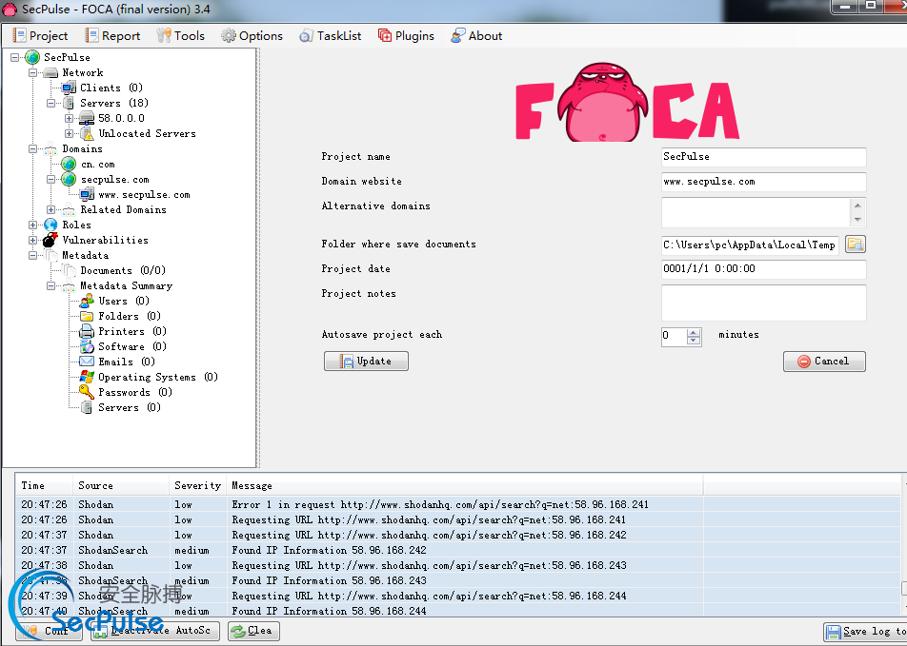Expand the Vulnerabilities node

click(x=33, y=240)
